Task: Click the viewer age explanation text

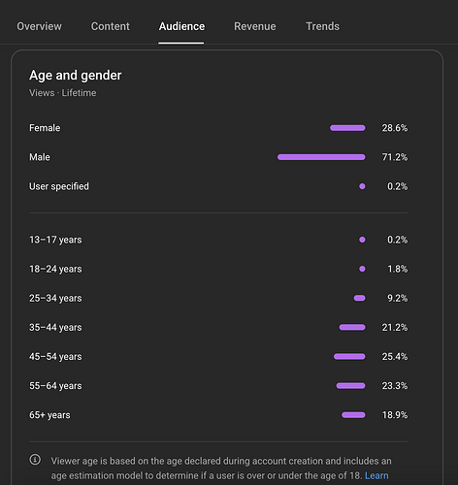Action: click(x=221, y=469)
